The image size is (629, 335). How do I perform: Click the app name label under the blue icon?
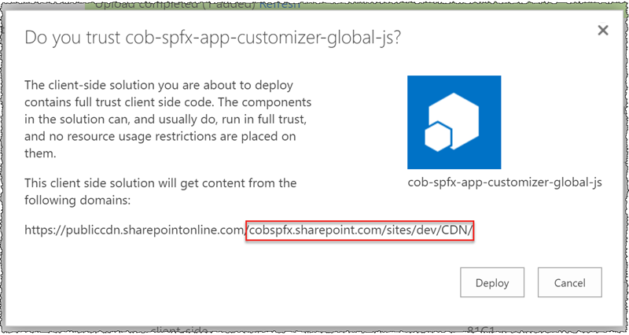click(x=505, y=183)
